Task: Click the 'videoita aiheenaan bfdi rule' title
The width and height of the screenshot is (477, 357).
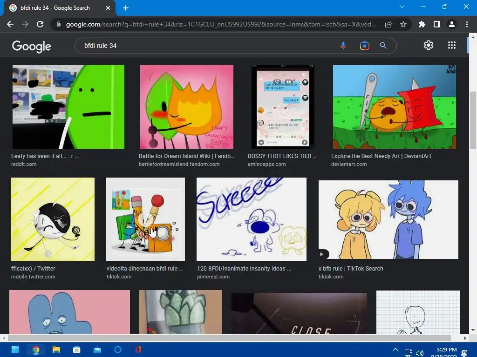Action: pos(144,269)
